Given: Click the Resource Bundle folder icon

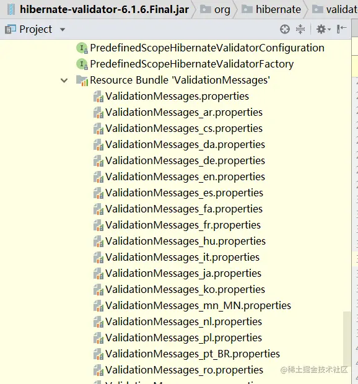Looking at the screenshot, I should [82, 81].
